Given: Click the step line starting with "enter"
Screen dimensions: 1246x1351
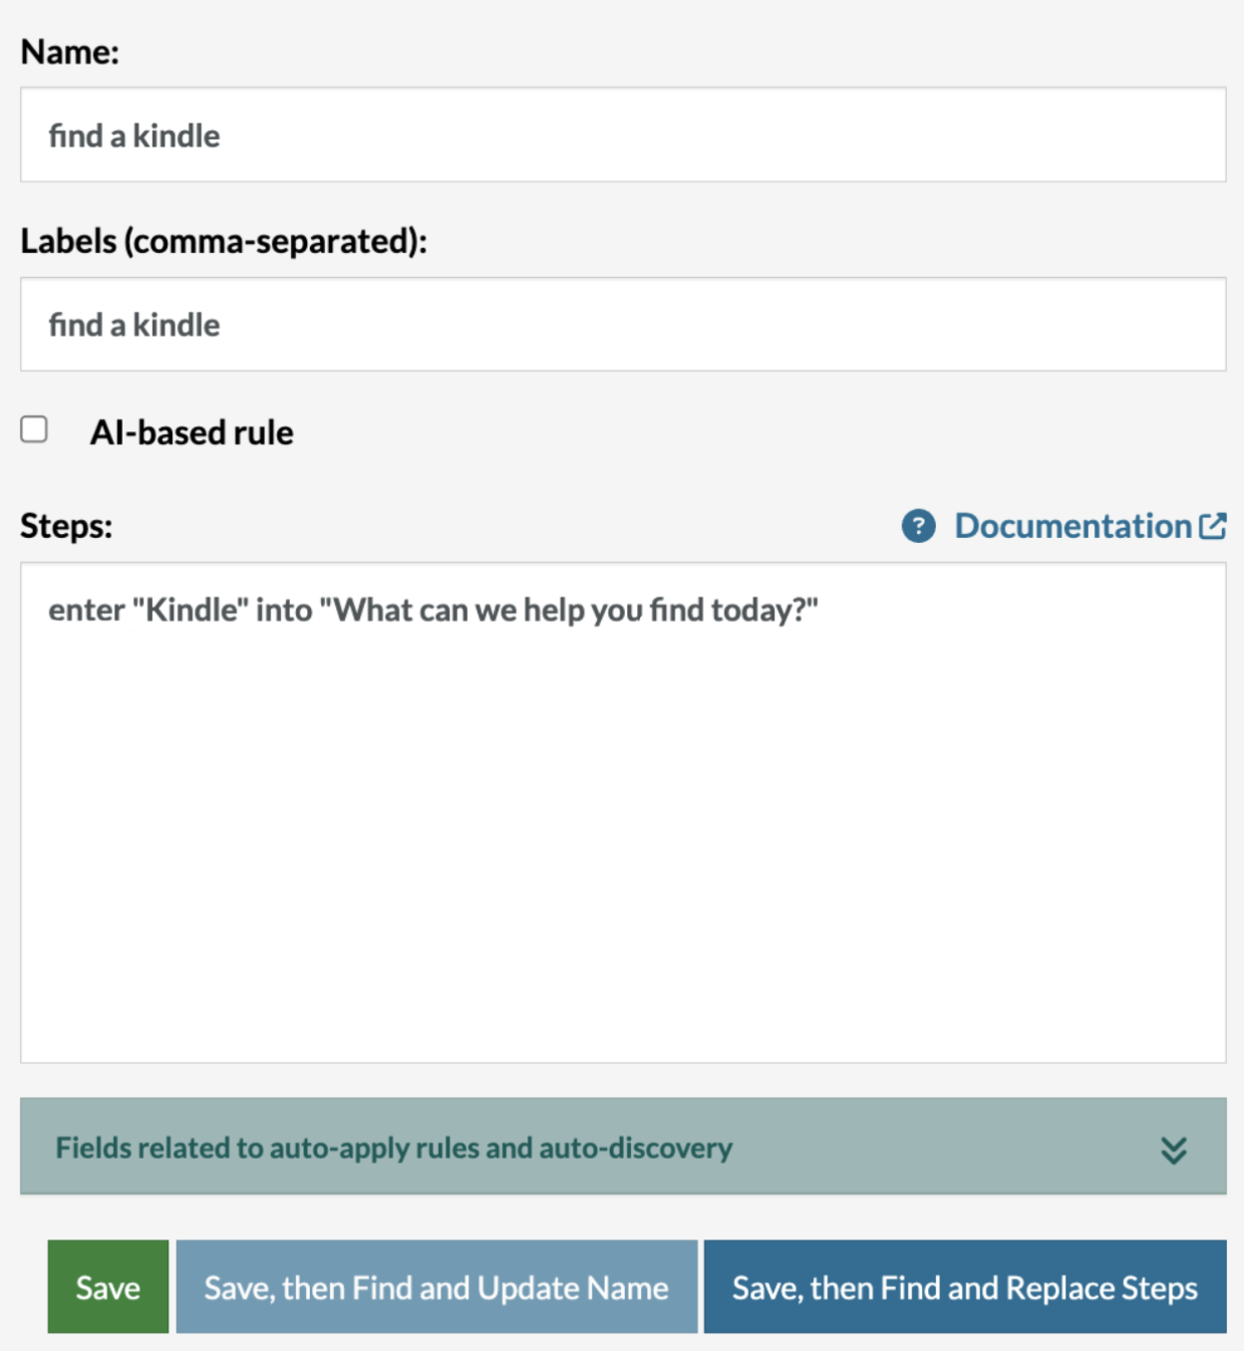Looking at the screenshot, I should 433,610.
